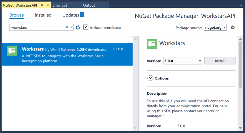The width and height of the screenshot is (245, 133).
Task: Open NuGet package source settings gear
Action: [233, 27]
